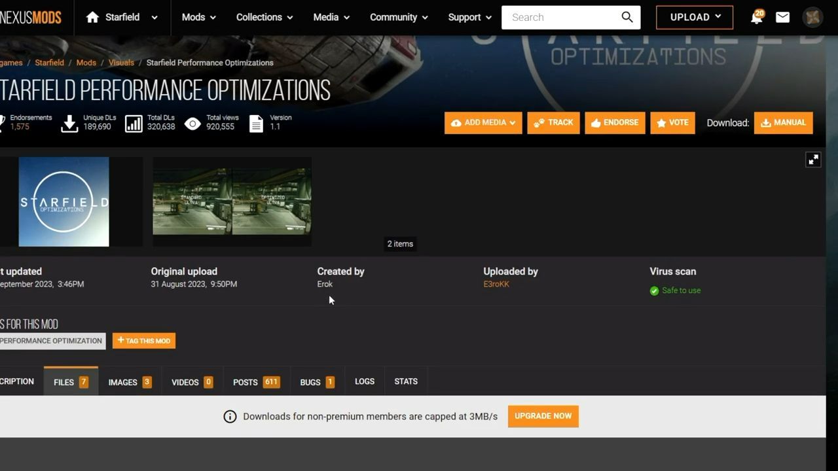Open uploader profile E3roKK
Image resolution: width=838 pixels, height=471 pixels.
(x=496, y=284)
